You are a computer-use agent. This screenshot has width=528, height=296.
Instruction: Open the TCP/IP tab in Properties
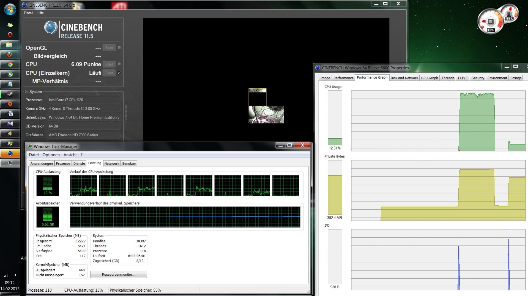(463, 78)
